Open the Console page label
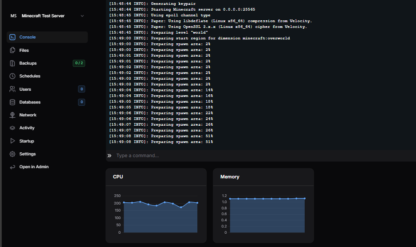 point(27,37)
